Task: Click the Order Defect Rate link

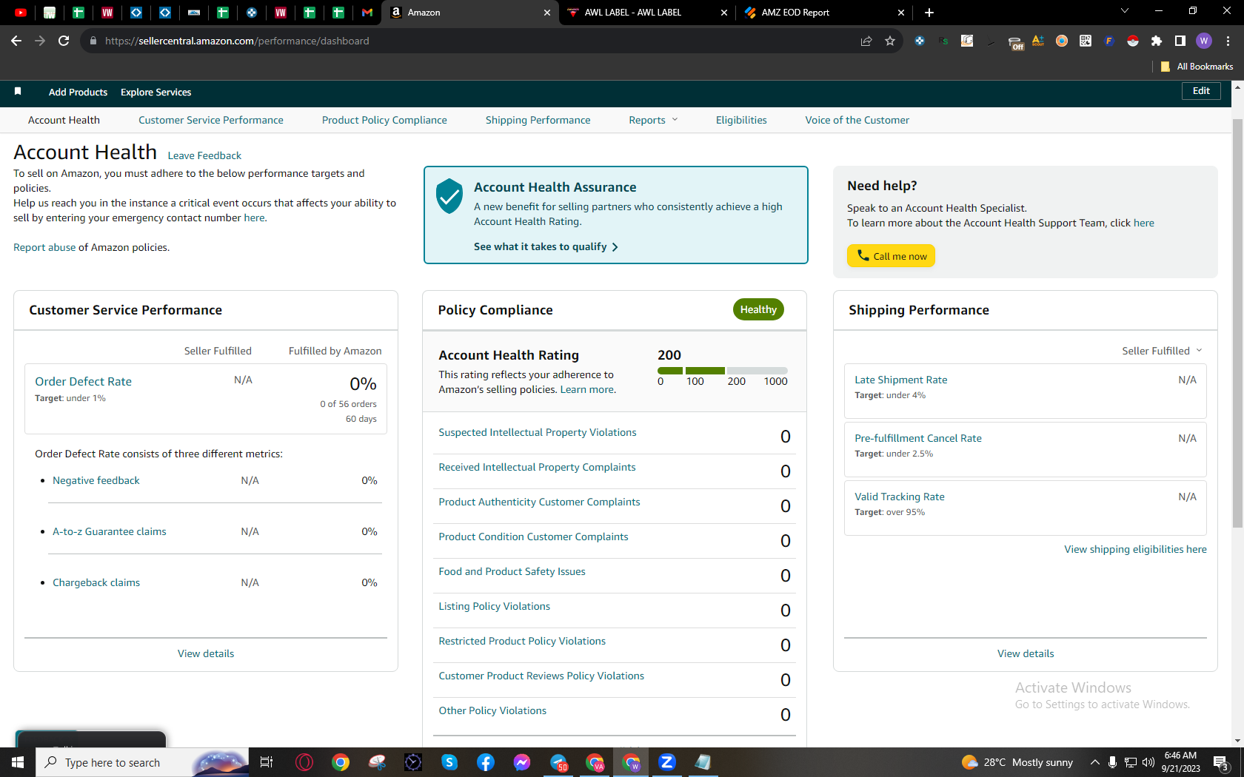Action: click(83, 381)
